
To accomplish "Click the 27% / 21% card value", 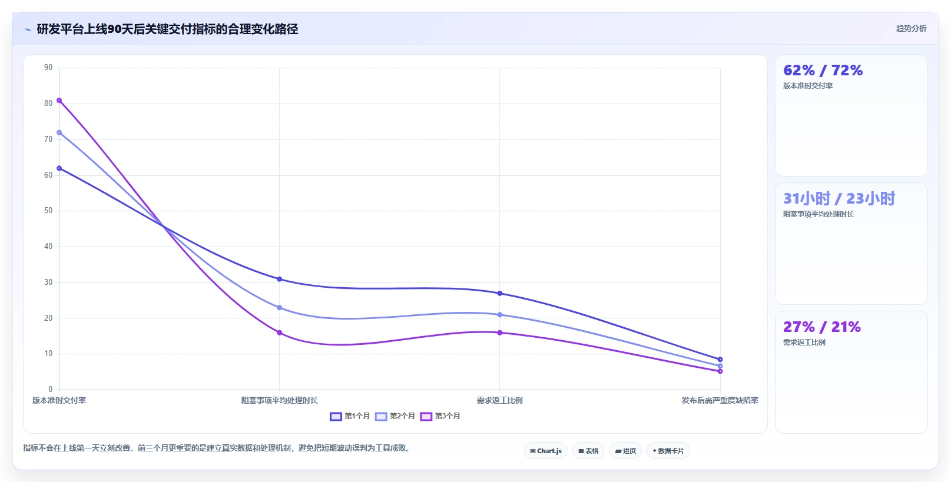I will (x=822, y=327).
